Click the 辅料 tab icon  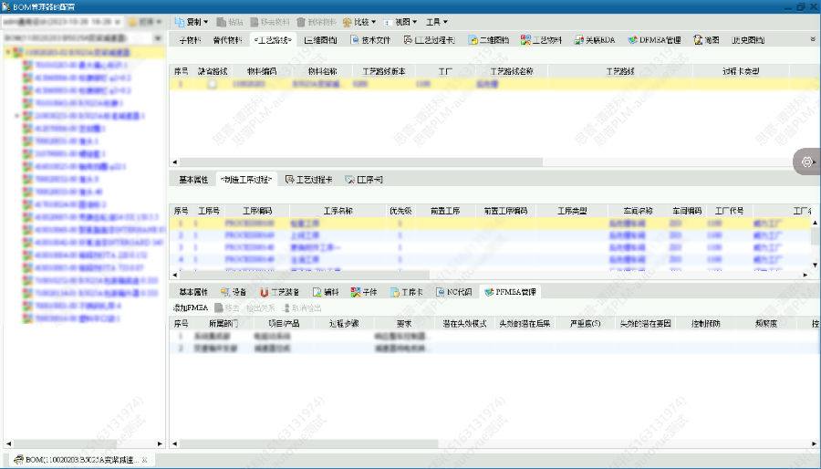[317, 292]
